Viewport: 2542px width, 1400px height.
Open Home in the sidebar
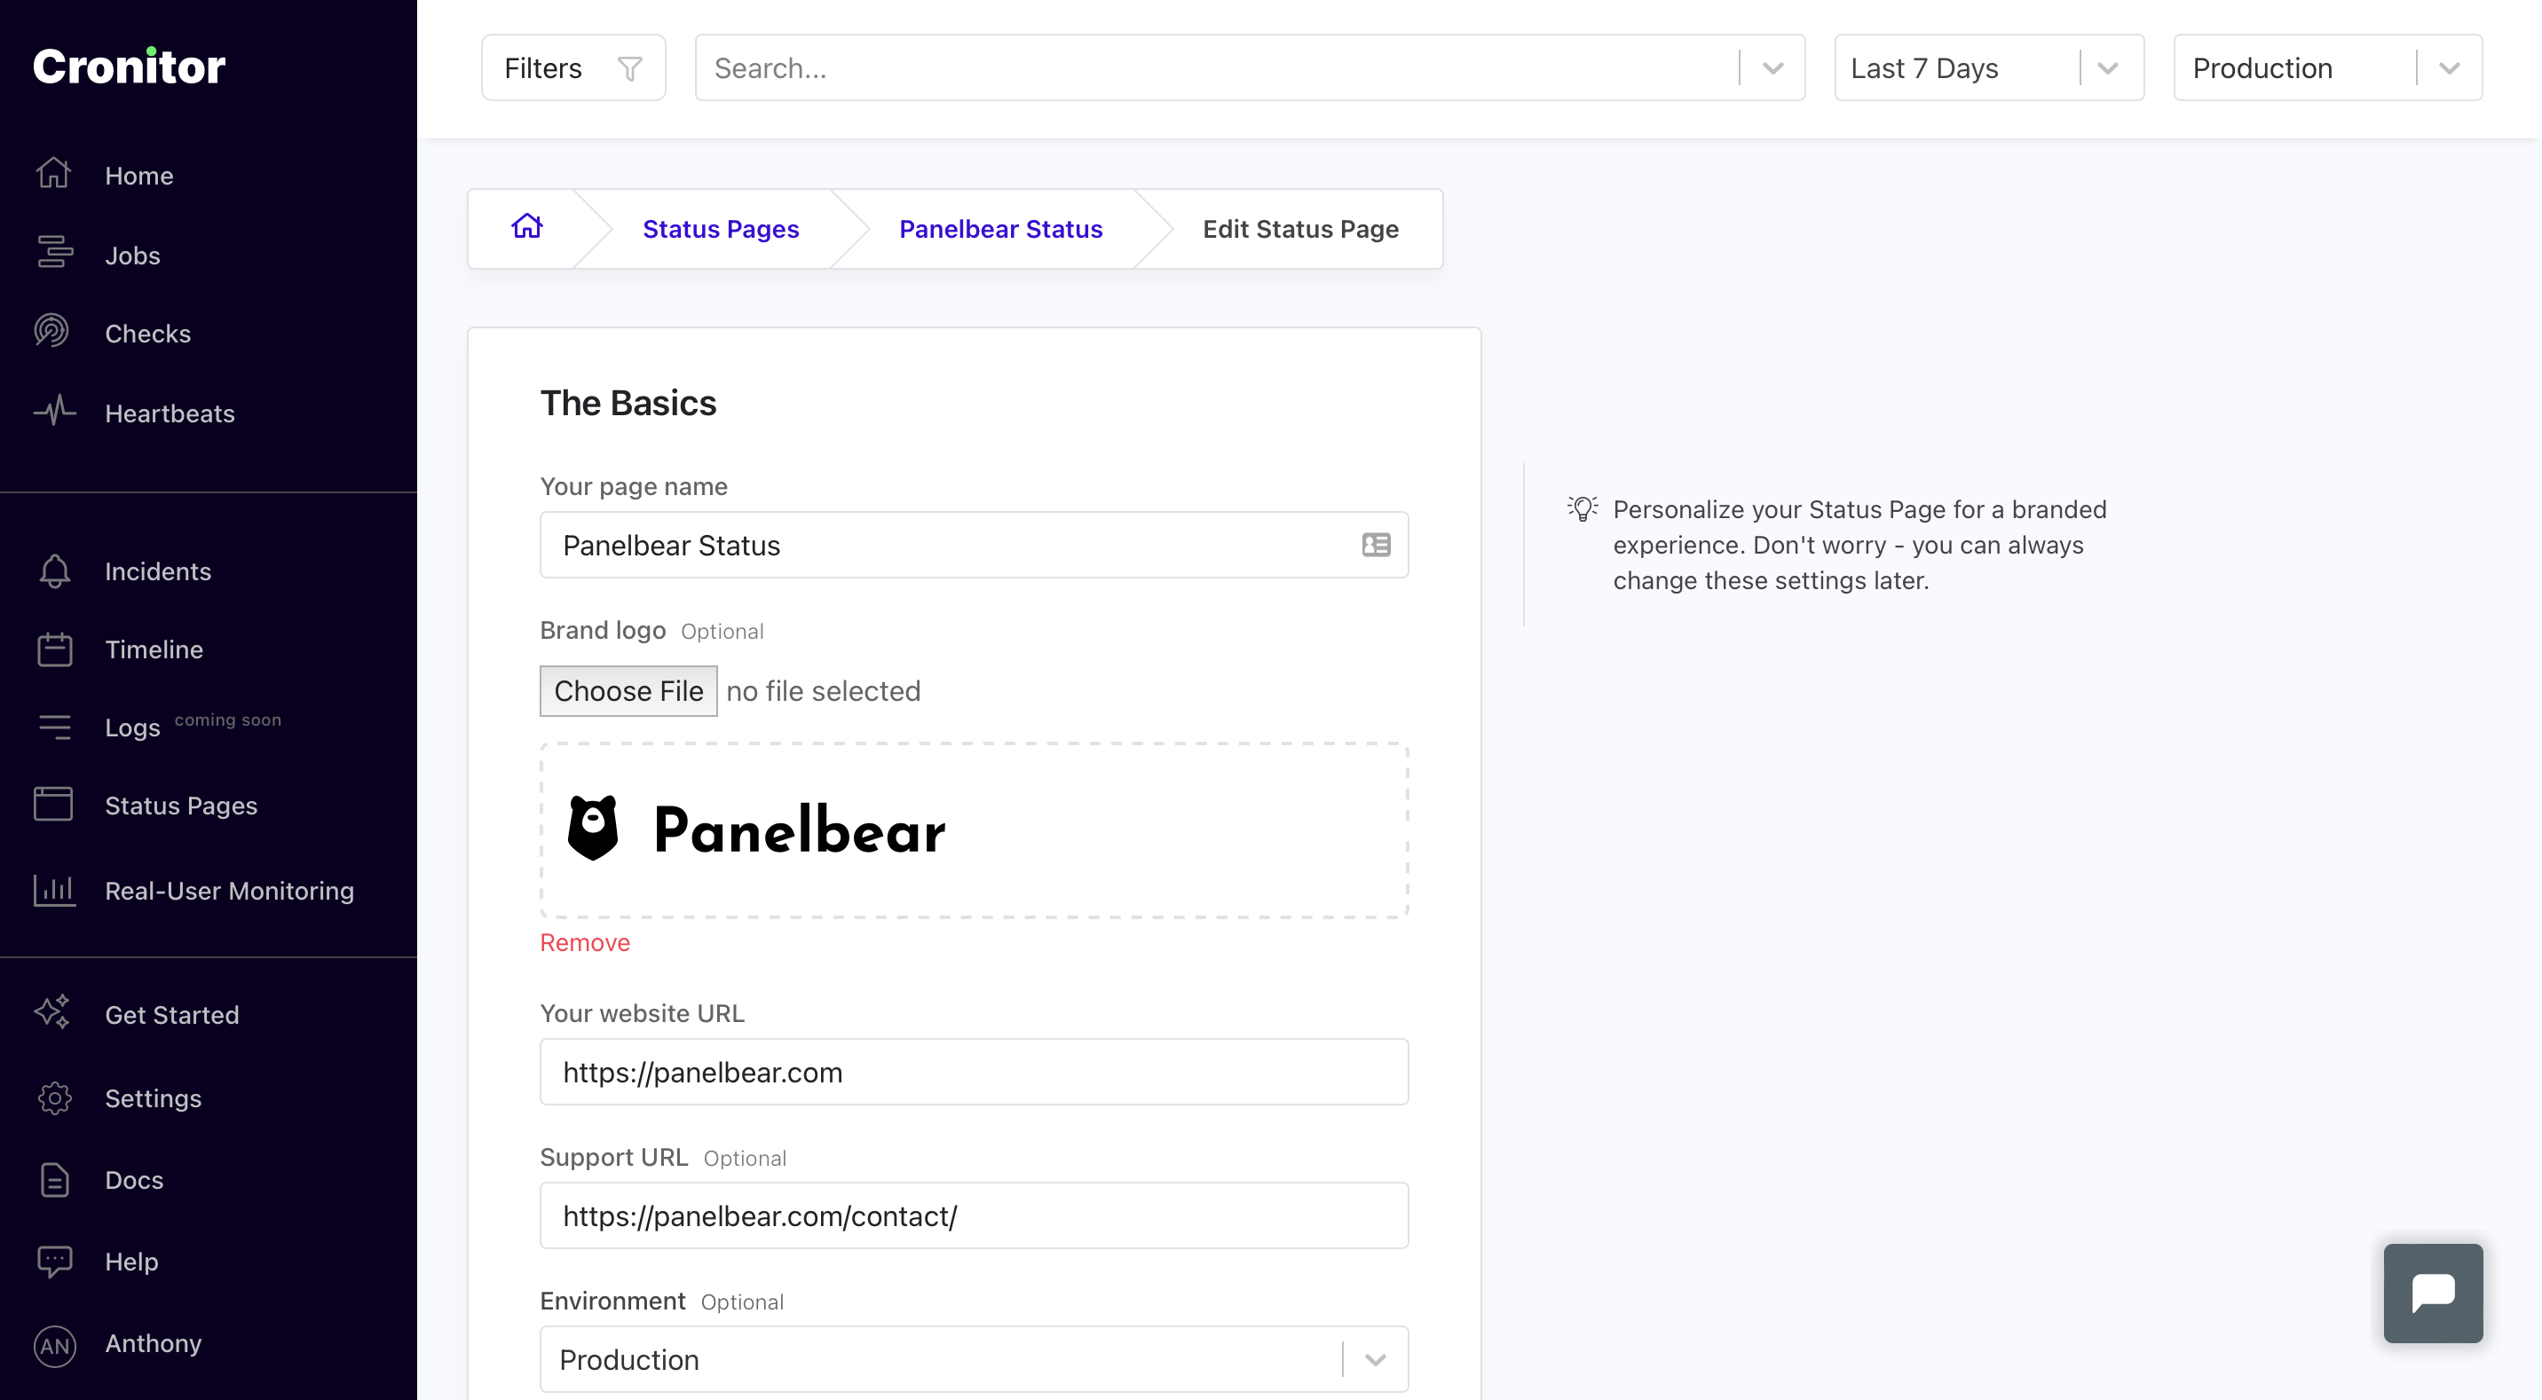point(139,176)
